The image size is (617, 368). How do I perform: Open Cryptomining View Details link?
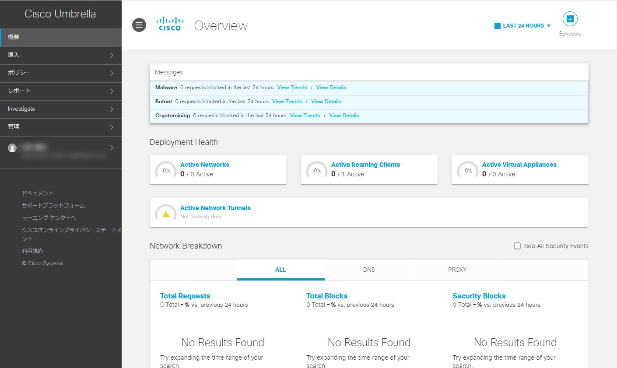click(x=344, y=116)
